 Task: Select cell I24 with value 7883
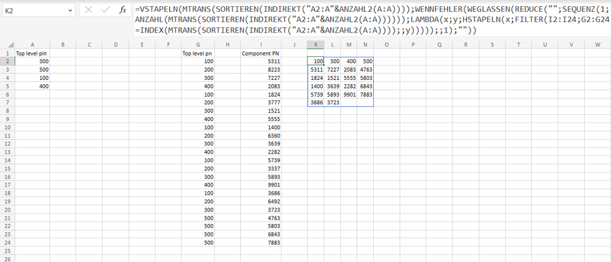click(x=261, y=243)
